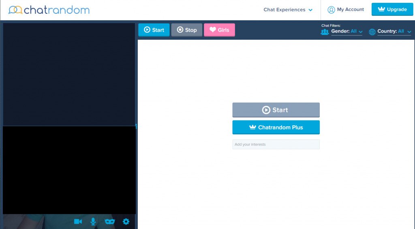Click the globe icon next to Country
The width and height of the screenshot is (415, 229).
coord(372,32)
